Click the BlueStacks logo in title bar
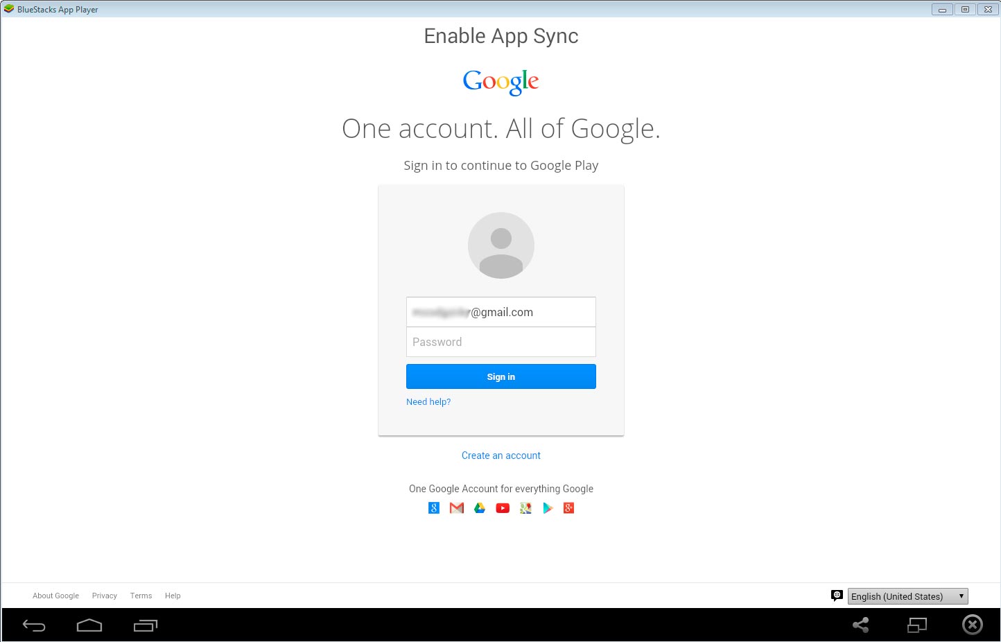This screenshot has width=1001, height=642. [x=9, y=9]
